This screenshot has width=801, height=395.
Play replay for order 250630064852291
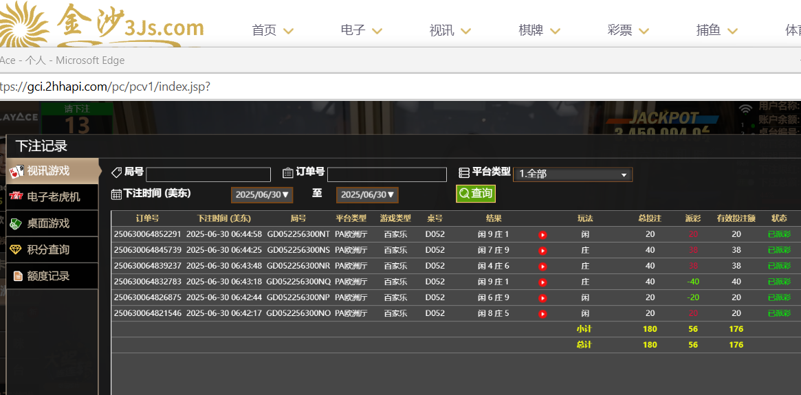click(x=542, y=235)
